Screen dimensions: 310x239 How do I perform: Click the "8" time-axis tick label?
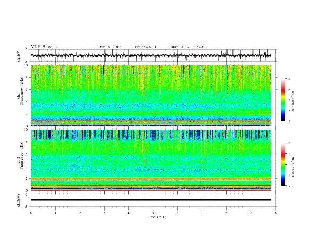pyautogui.click(x=226, y=213)
